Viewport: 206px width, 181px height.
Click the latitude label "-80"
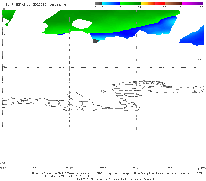3,163
